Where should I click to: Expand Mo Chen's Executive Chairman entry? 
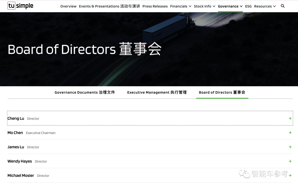tap(290, 133)
